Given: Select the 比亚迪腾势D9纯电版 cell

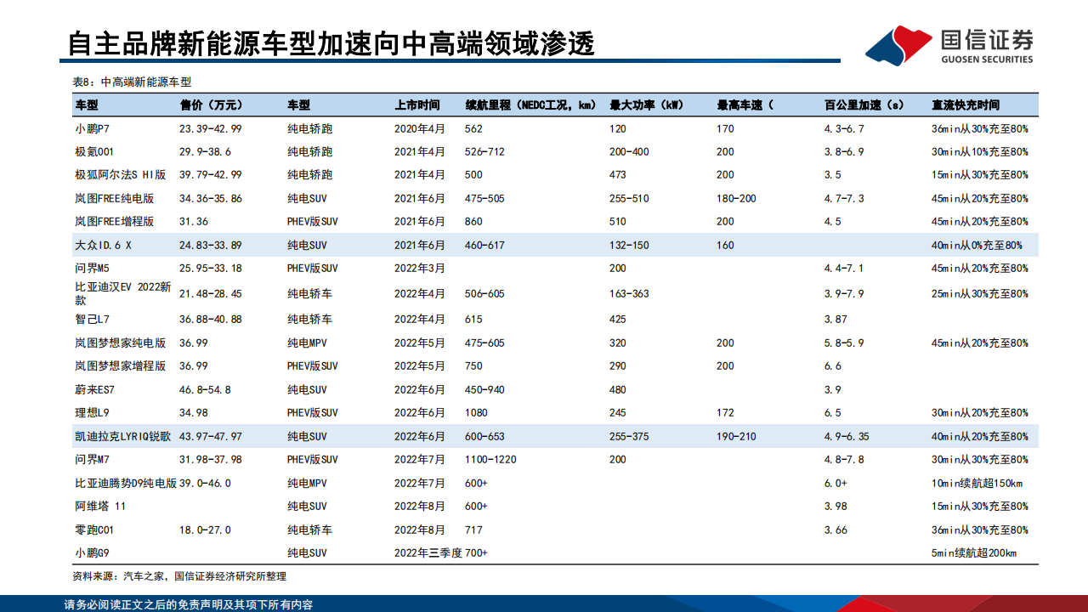Looking at the screenshot, I should click(126, 483).
